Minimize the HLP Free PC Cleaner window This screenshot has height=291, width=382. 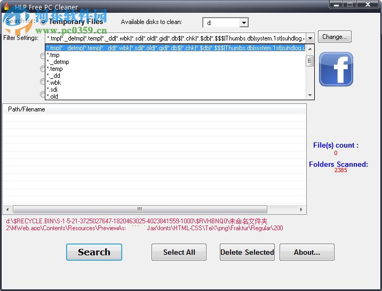click(x=337, y=4)
